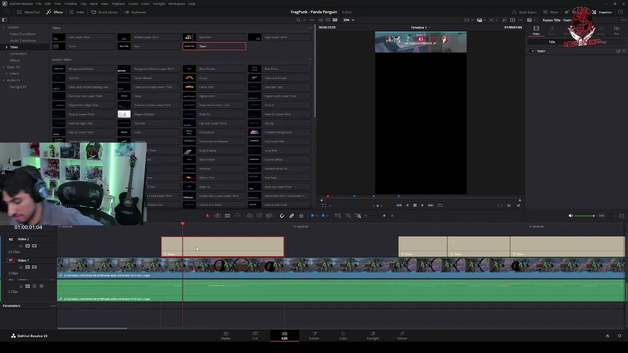Screen dimensions: 628x353
Task: Play forward in the viewer
Action: click(422, 205)
